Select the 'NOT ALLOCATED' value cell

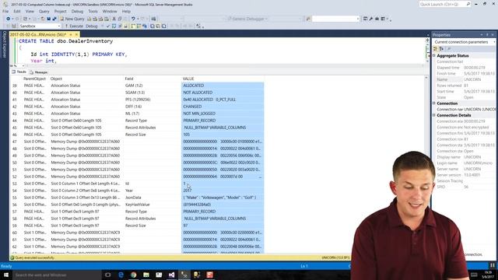coord(223,93)
